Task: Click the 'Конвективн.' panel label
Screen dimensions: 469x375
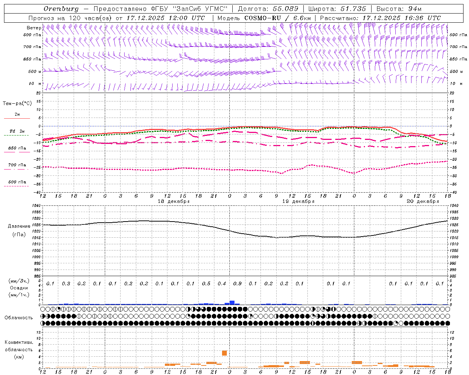Action: [x=19, y=342]
